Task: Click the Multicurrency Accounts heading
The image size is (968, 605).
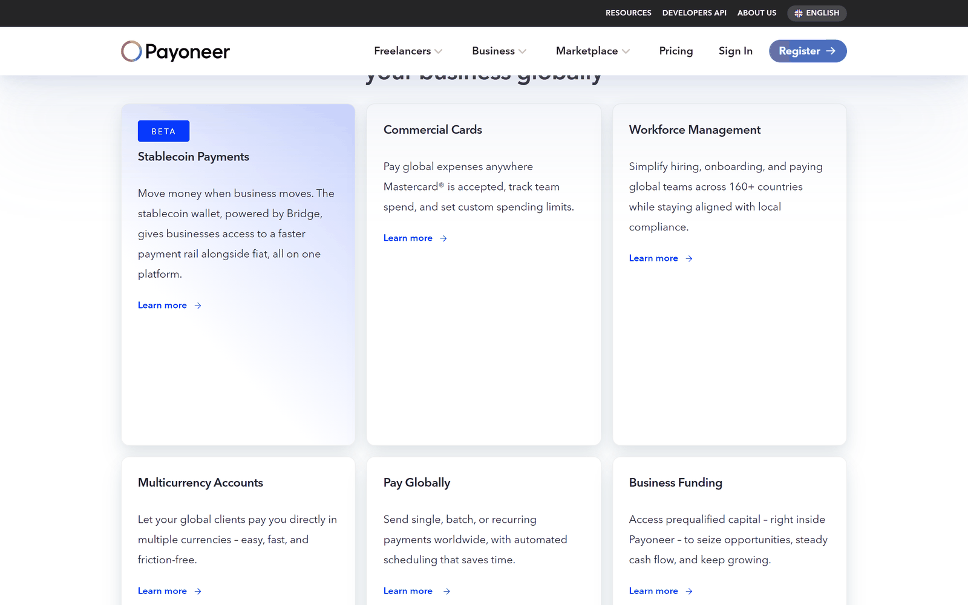Action: tap(200, 483)
